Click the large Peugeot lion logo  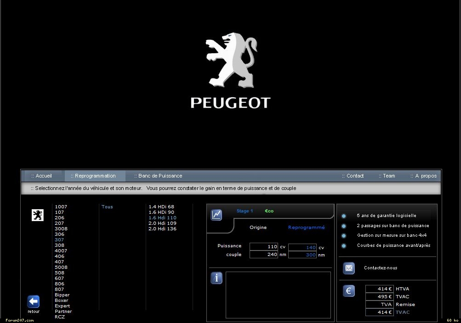(230, 60)
